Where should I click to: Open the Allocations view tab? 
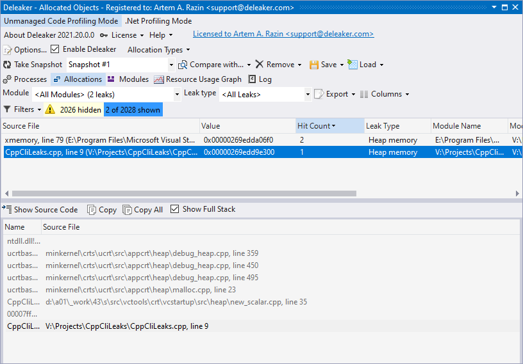(x=78, y=79)
